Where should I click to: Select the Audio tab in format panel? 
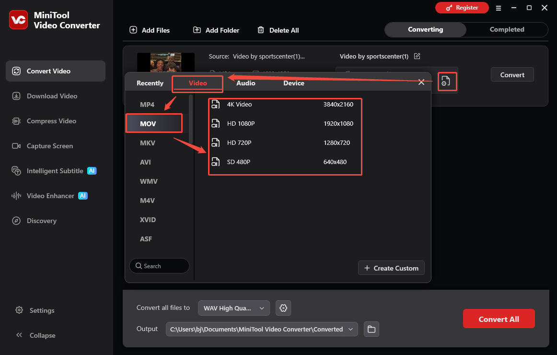(x=246, y=83)
